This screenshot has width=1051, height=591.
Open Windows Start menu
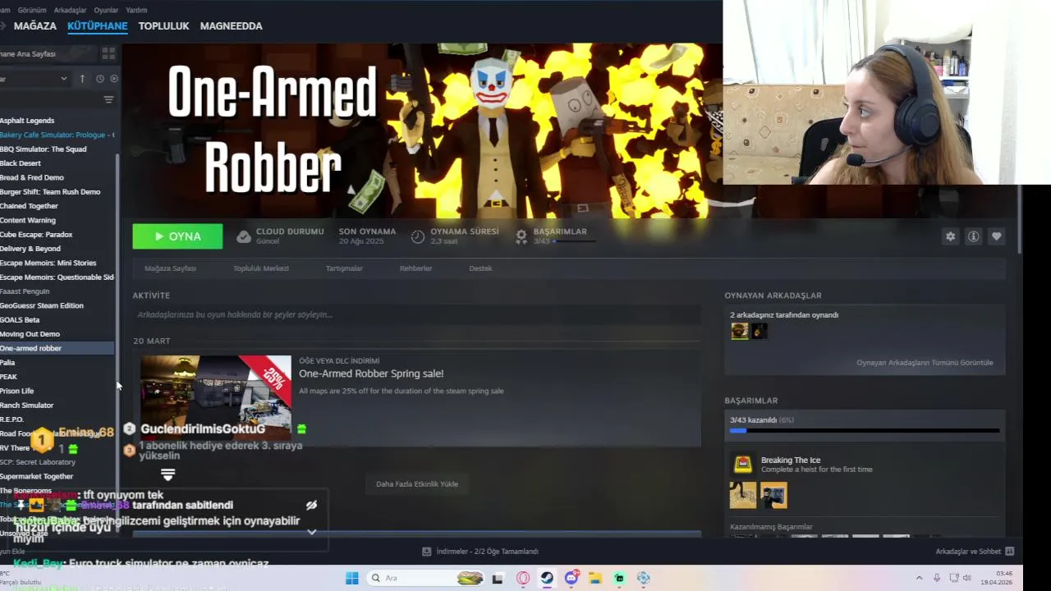pyautogui.click(x=351, y=578)
